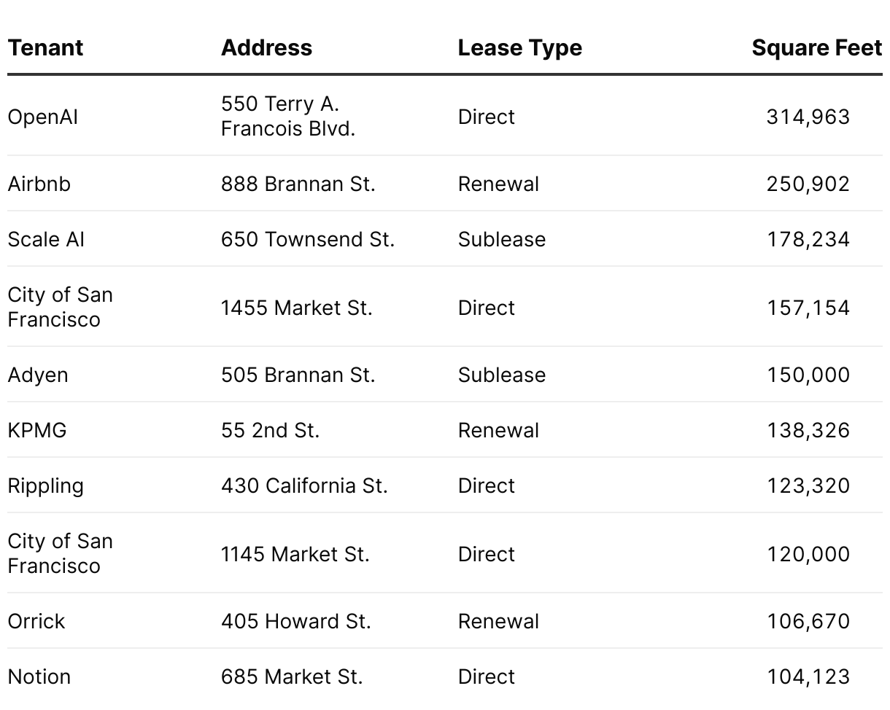
Task: Click the KPMG tenant name
Action: (37, 430)
